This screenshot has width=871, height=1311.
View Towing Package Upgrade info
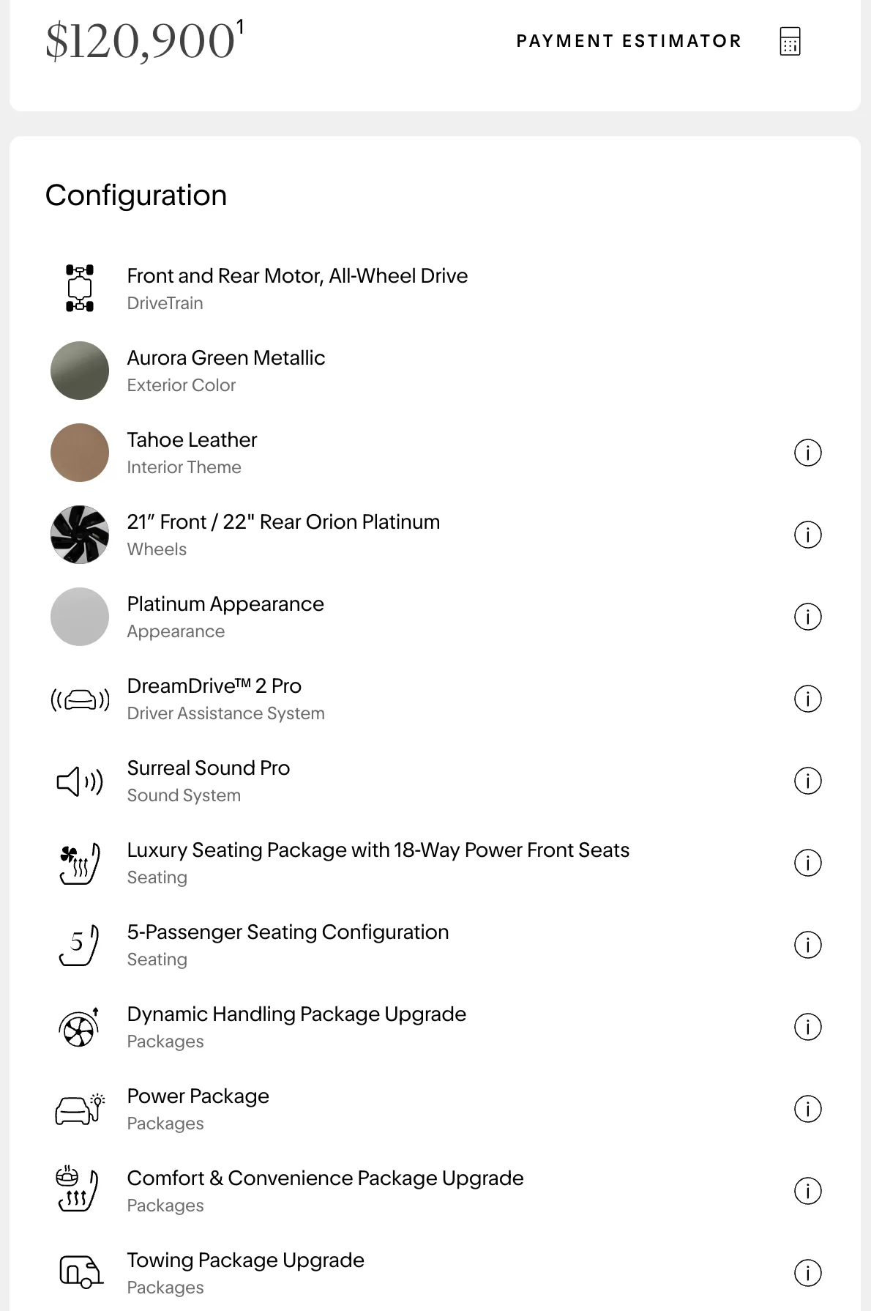pyautogui.click(x=807, y=1273)
